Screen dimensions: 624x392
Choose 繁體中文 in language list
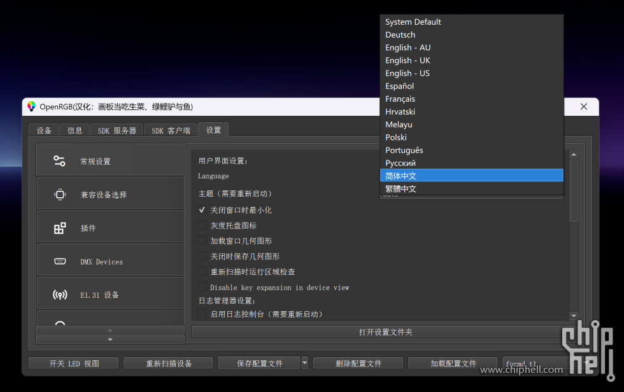coord(472,188)
